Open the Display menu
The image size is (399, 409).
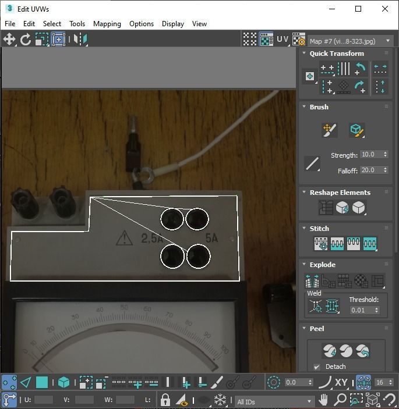[x=173, y=24]
